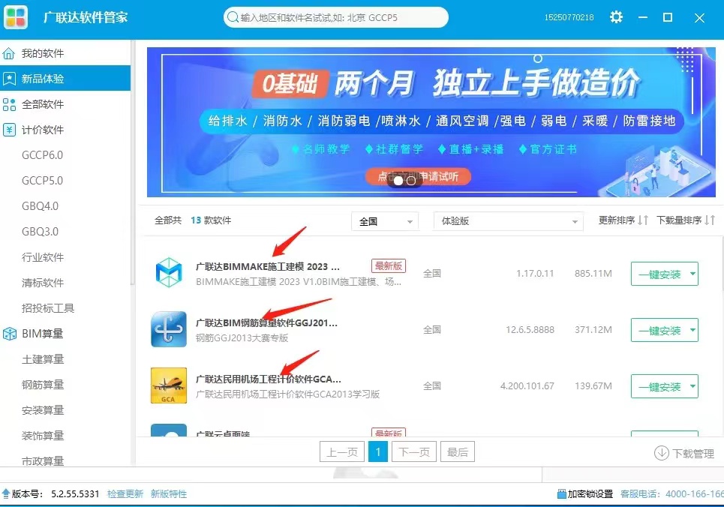Click 新版特性 link
Image resolution: width=724 pixels, height=507 pixels.
pyautogui.click(x=169, y=494)
